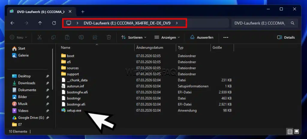The height and width of the screenshot is (139, 307).
Task: Click the autorun.inf gear file icon
Action: click(x=63, y=86)
